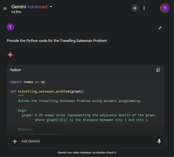Click the Gemini sparkle response icon
The width and height of the screenshot is (174, 157).
[10, 55]
